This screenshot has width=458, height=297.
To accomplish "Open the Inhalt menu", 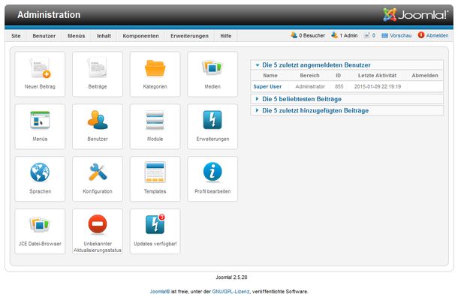I will 104,36.
